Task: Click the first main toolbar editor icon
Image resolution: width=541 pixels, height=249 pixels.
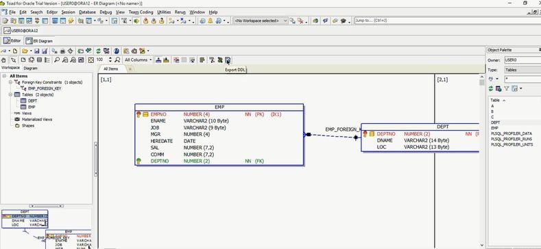Action: [x=5, y=21]
